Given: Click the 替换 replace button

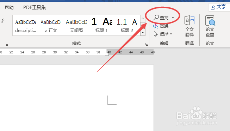Looking at the screenshot, I should [x=161, y=26].
